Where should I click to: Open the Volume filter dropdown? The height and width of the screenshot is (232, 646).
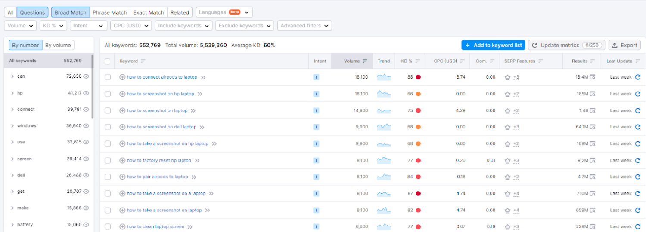pyautogui.click(x=20, y=26)
